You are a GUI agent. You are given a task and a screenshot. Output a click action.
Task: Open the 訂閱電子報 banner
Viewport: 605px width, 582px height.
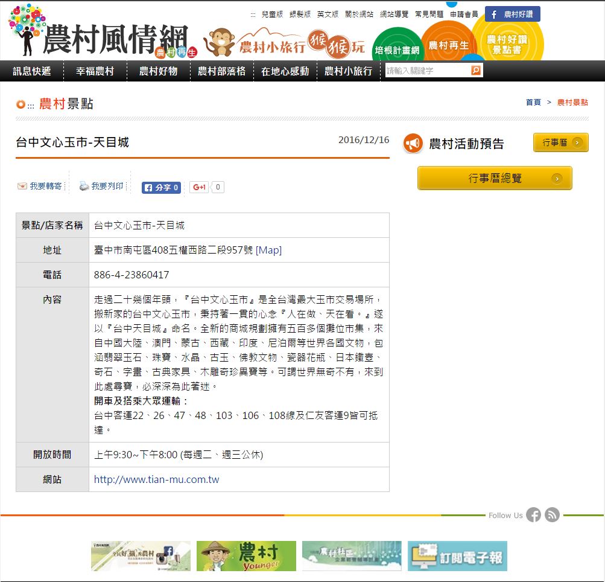click(x=457, y=556)
